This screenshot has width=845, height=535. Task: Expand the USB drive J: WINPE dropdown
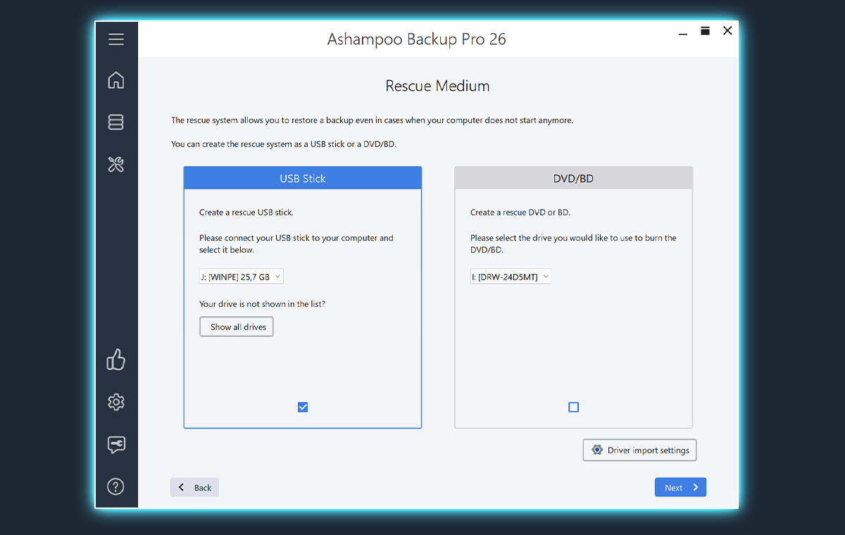[241, 277]
